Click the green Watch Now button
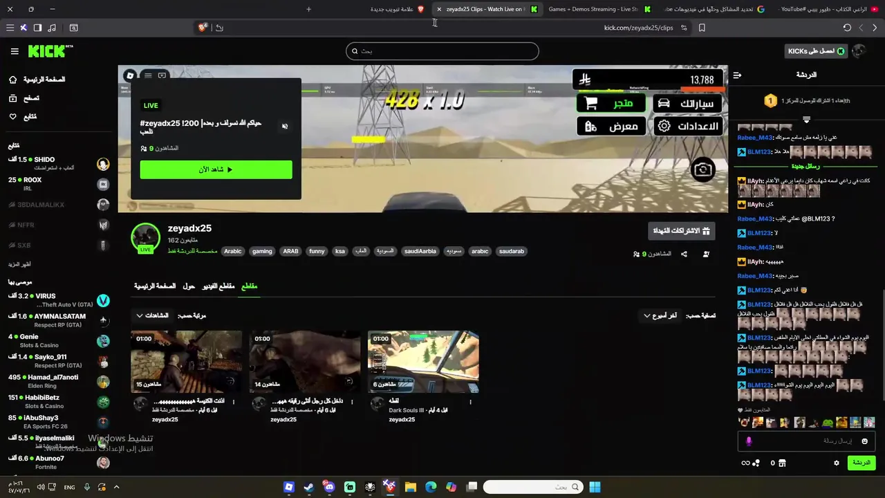Screen dimensions: 885x498 (x=216, y=169)
